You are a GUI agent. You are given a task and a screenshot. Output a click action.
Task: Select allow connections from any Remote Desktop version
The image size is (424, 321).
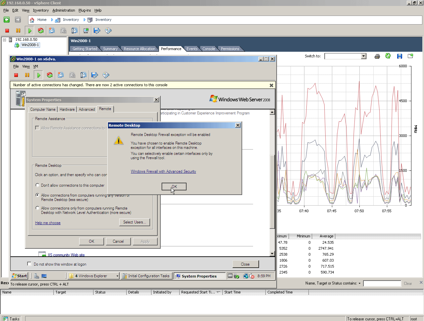click(x=37, y=195)
